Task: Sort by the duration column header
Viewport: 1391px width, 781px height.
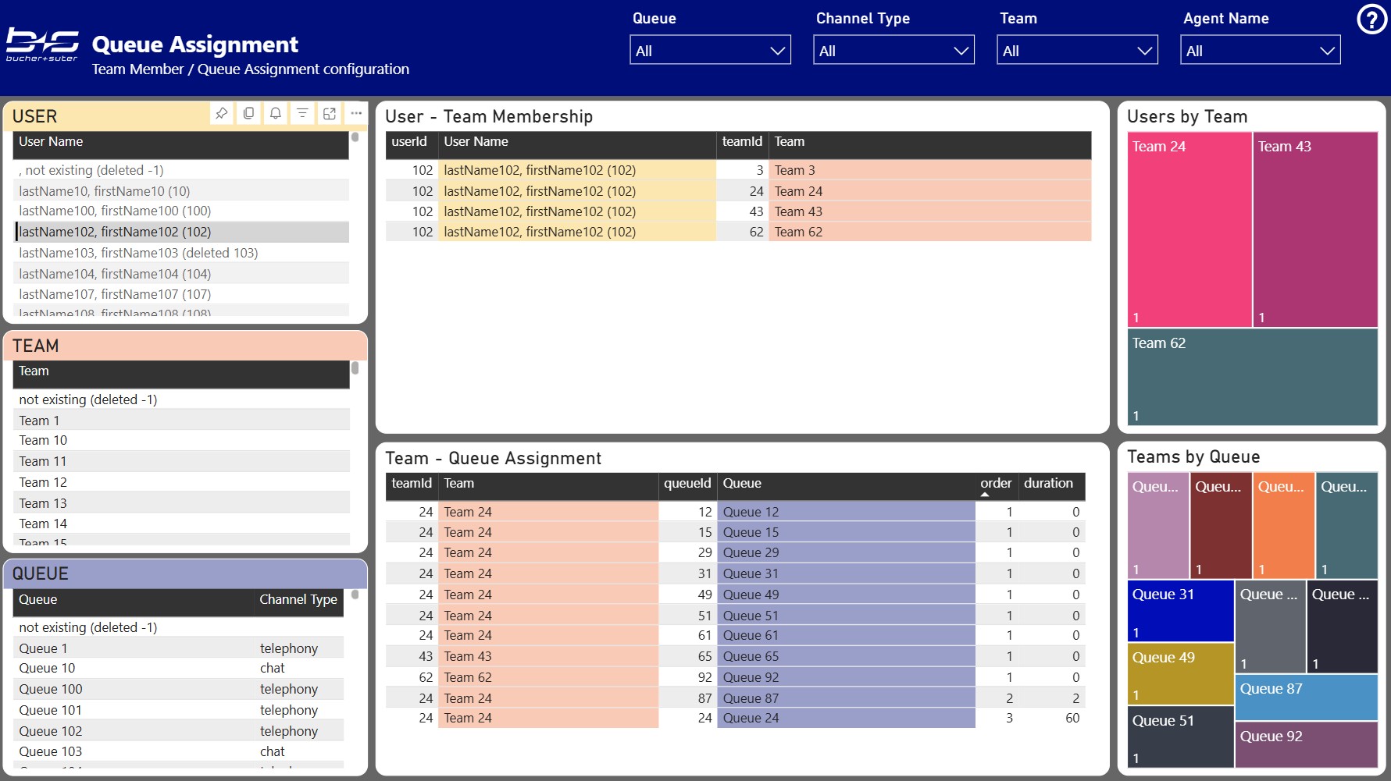Action: click(1048, 484)
